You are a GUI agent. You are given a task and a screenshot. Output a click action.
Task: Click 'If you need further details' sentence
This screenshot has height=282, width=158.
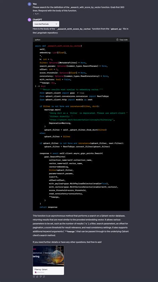coord(67,242)
